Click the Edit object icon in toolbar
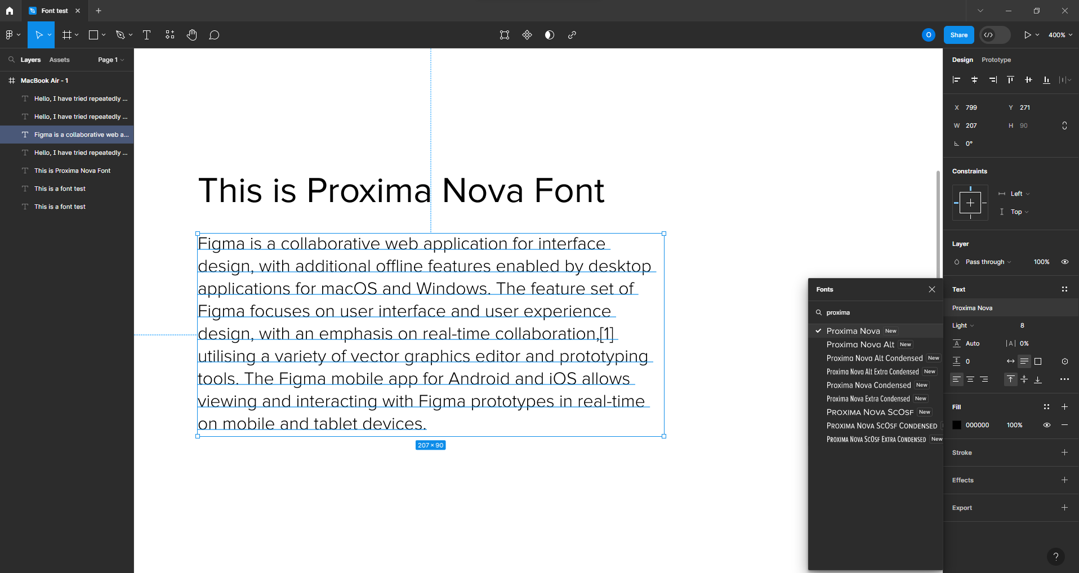 point(505,35)
